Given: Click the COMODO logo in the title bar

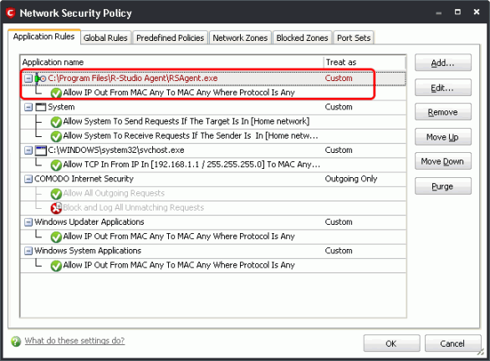Looking at the screenshot, I should [11, 13].
